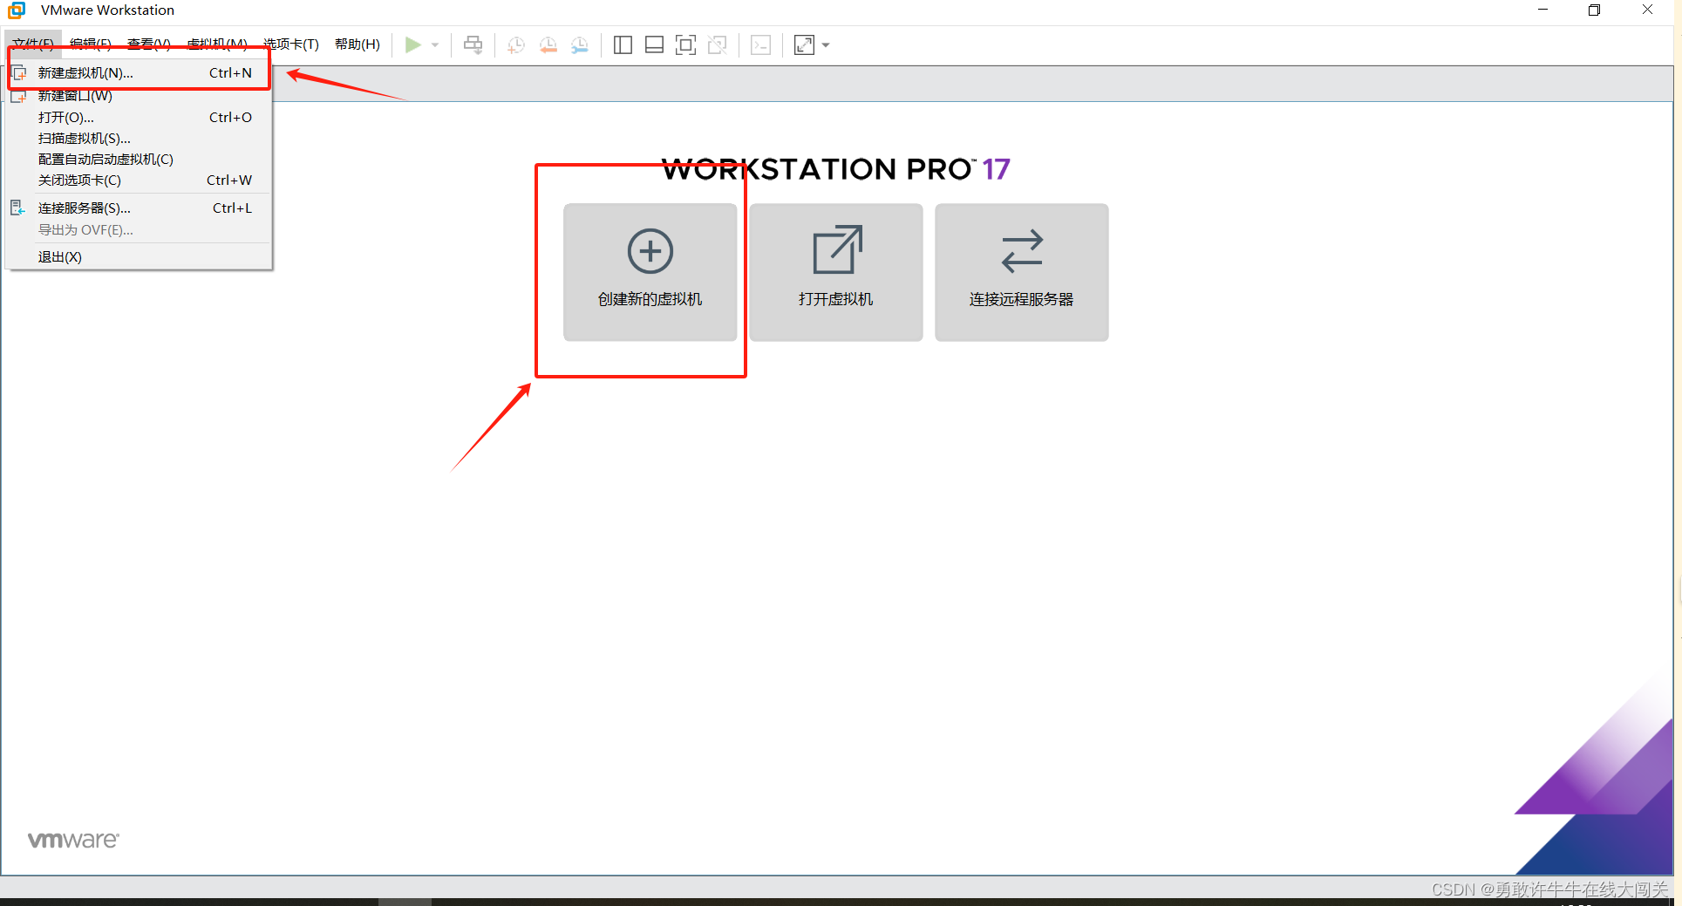Click the 创建新的虚拟机 tile
The image size is (1682, 906).
pos(650,272)
